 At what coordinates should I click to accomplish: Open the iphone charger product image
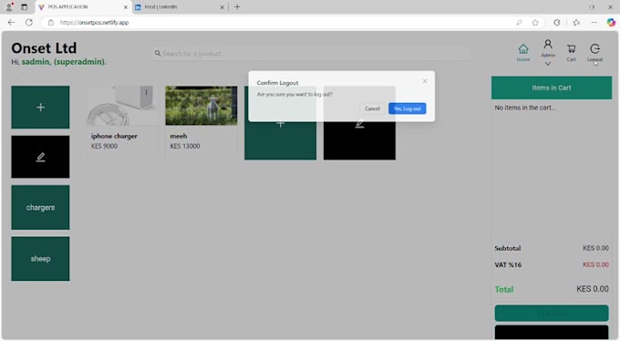(122, 106)
